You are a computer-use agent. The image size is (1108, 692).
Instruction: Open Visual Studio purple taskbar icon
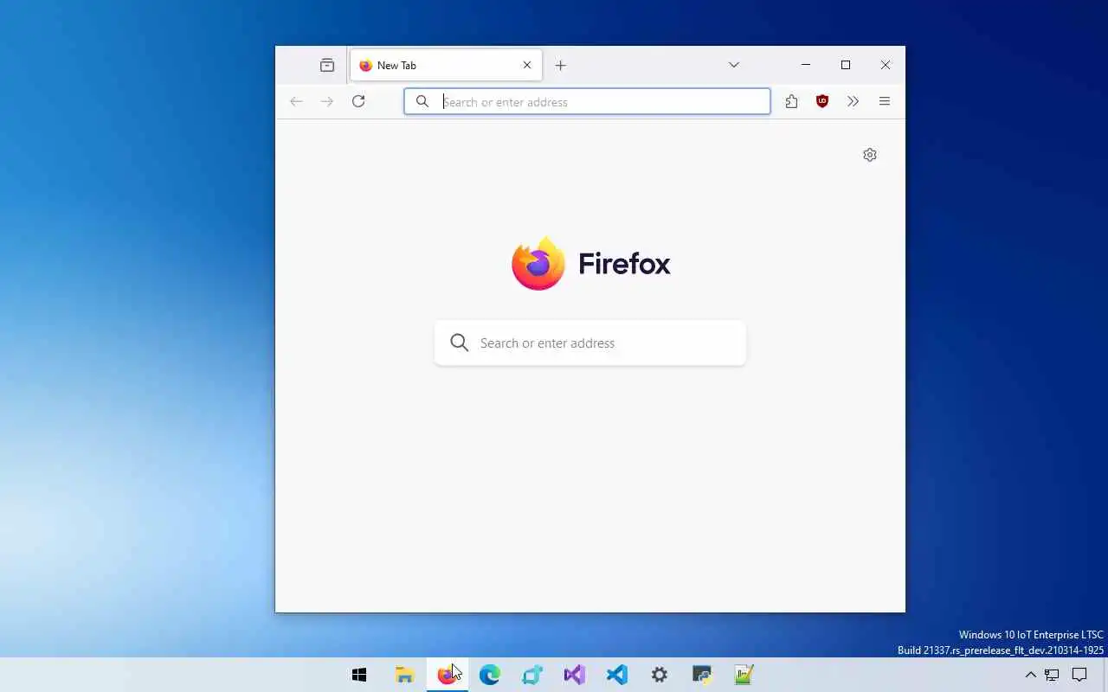coord(575,675)
